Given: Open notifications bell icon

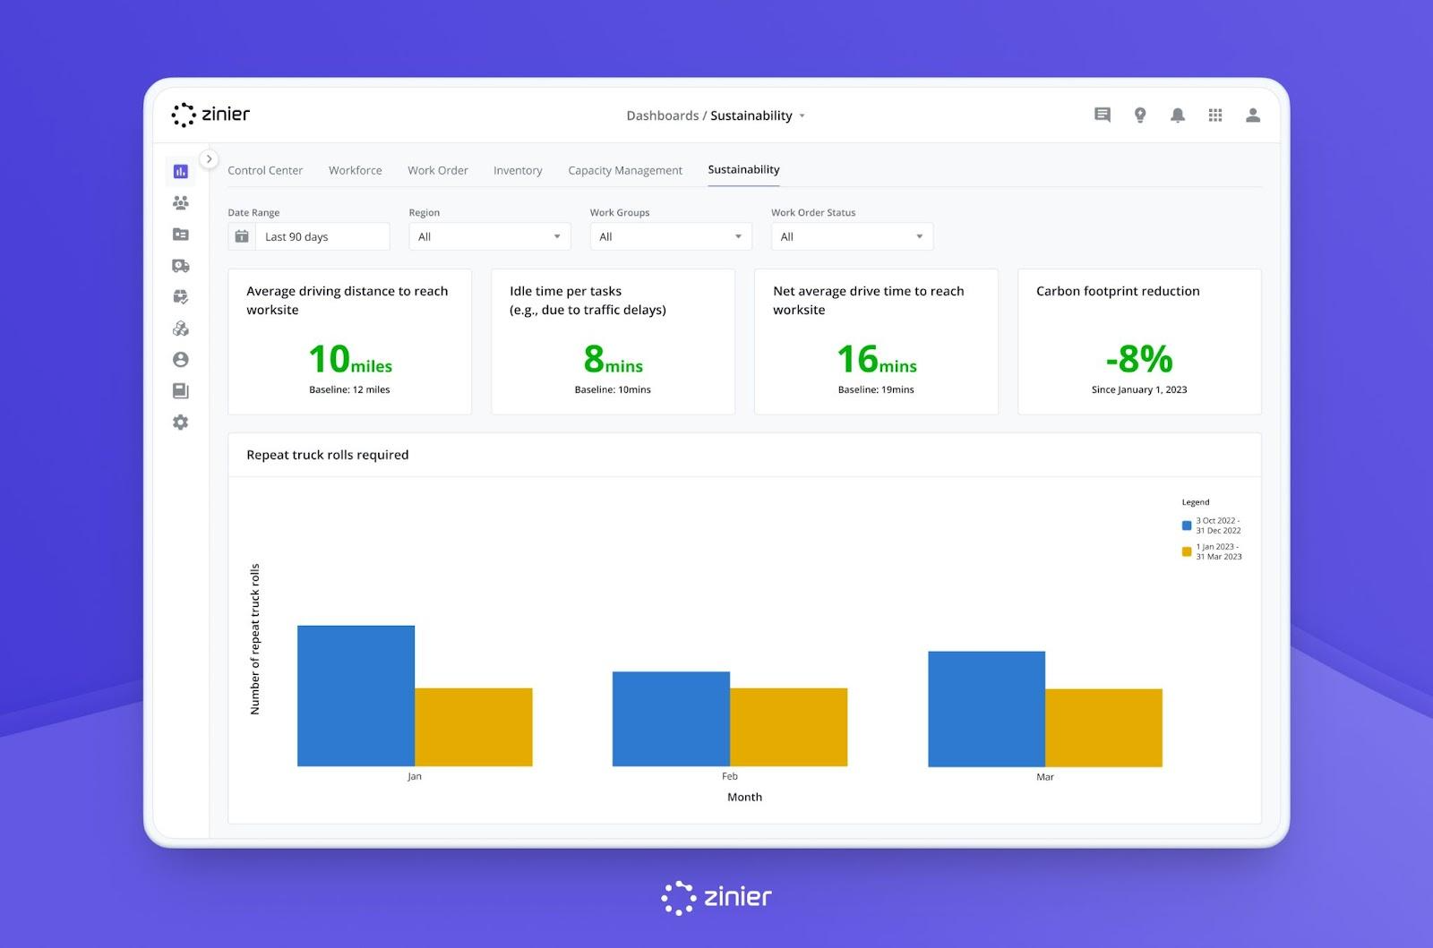Looking at the screenshot, I should click(x=1178, y=115).
